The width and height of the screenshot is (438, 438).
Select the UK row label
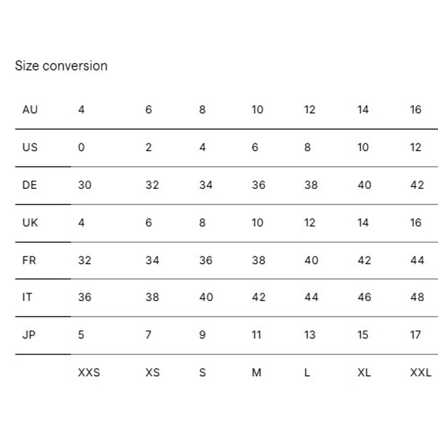click(x=30, y=223)
